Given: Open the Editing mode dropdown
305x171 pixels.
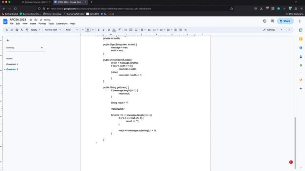Looking at the screenshot, I should pos(273,30).
